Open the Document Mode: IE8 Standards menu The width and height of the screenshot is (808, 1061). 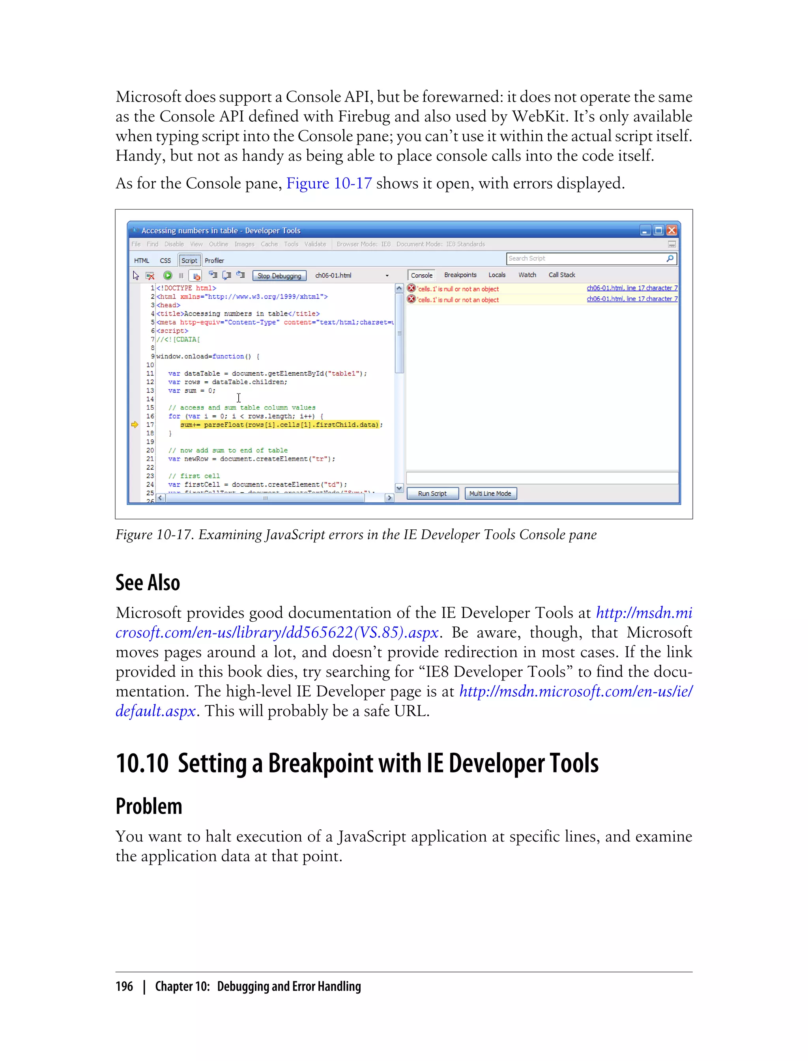click(441, 244)
